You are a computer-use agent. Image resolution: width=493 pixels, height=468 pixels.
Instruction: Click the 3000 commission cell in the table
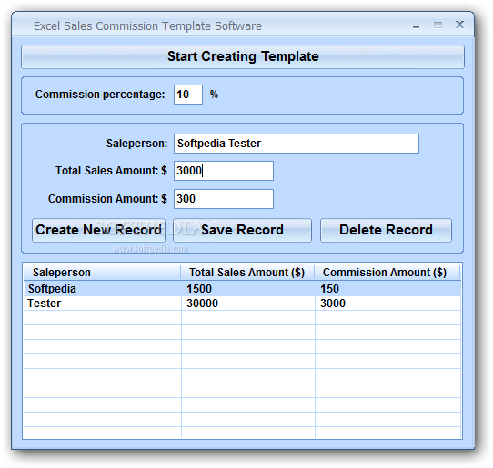point(387,304)
